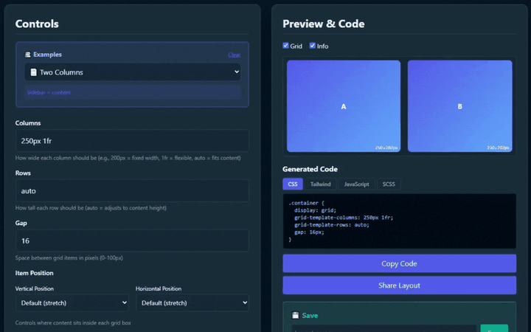The width and height of the screenshot is (531, 332).
Task: Switch to the SCSS code tab
Action: point(389,184)
